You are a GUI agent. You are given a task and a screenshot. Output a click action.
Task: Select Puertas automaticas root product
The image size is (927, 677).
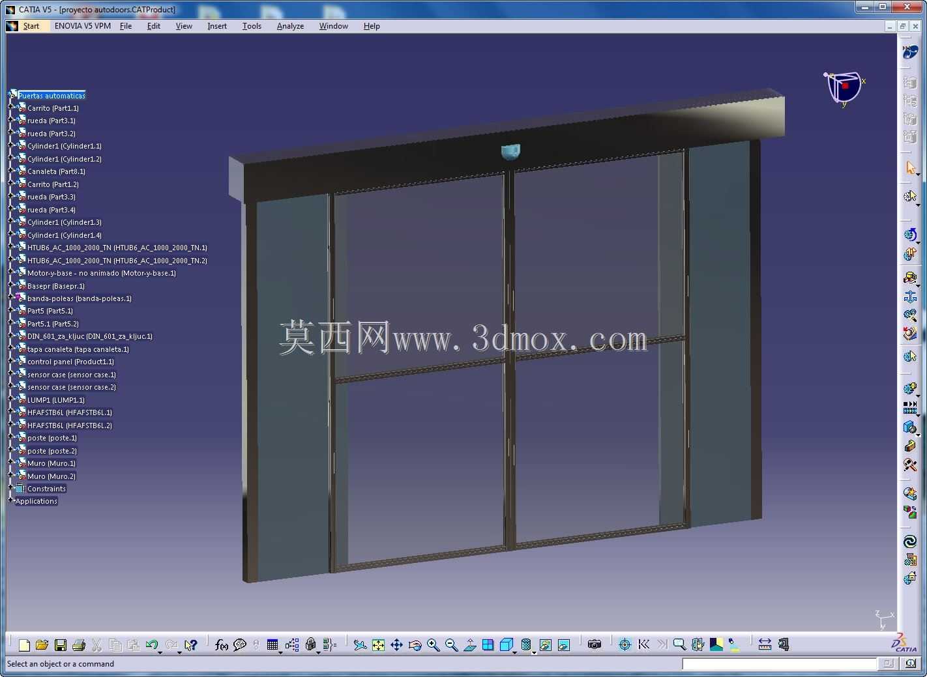[x=51, y=96]
